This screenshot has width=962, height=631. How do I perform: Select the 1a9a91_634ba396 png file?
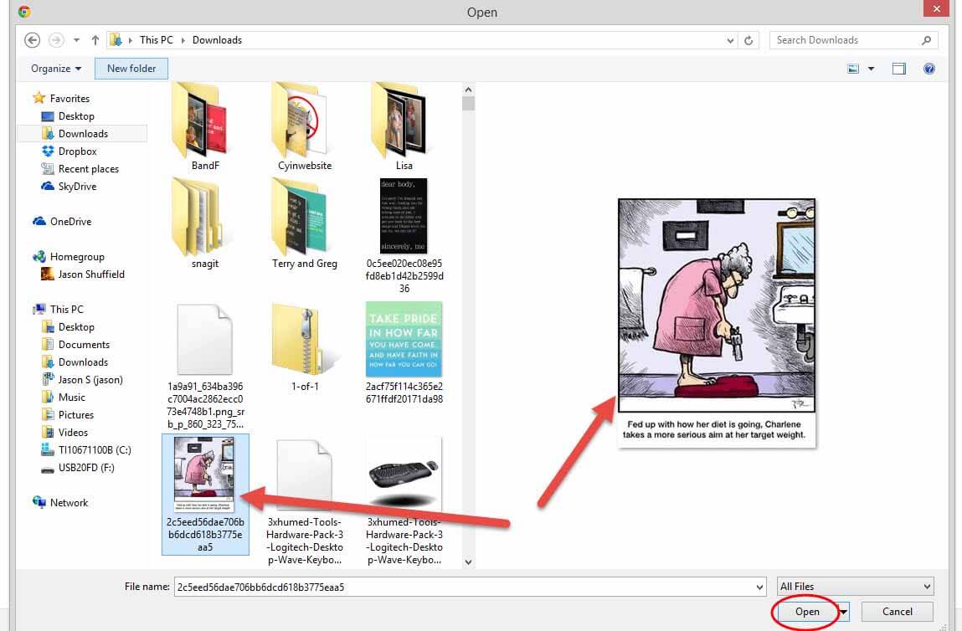[x=205, y=366]
